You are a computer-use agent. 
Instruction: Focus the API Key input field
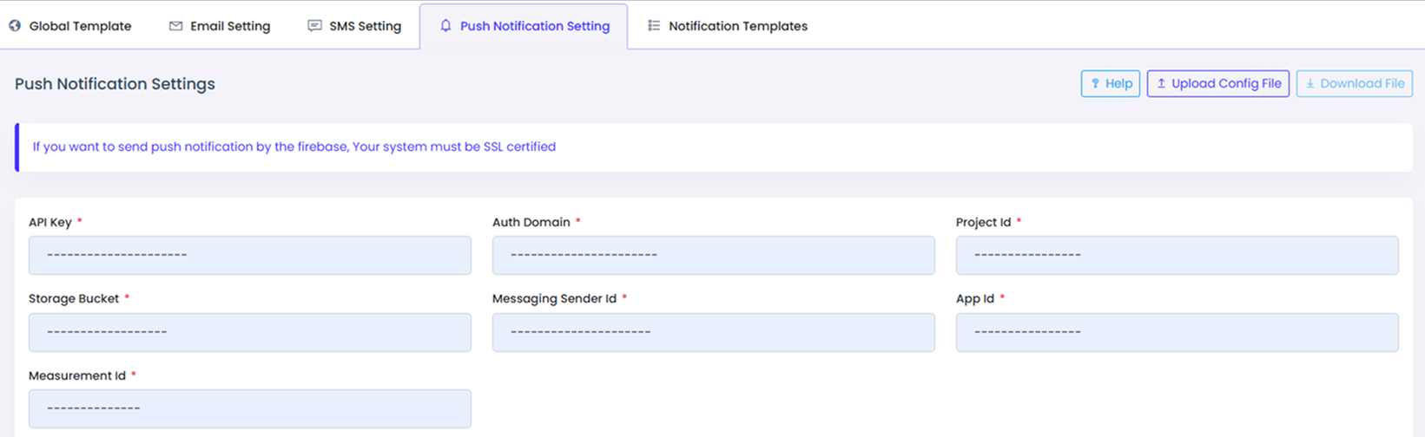point(250,256)
